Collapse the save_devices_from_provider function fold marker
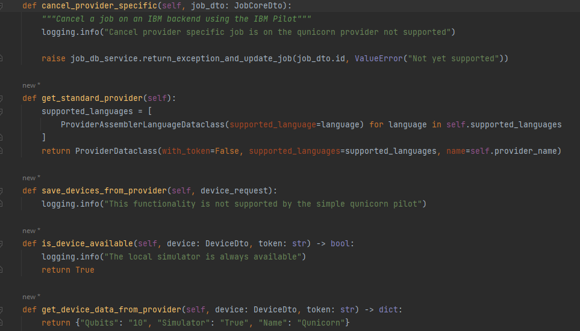Screen dimensions: 580x331 pos(1,191)
